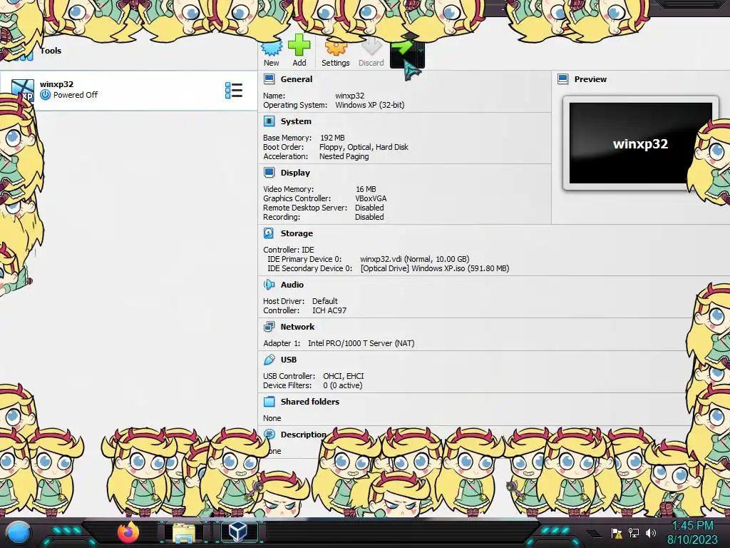Click the Floppy, Optical, Hard Disk boot order
This screenshot has height=548, width=730.
point(364,147)
